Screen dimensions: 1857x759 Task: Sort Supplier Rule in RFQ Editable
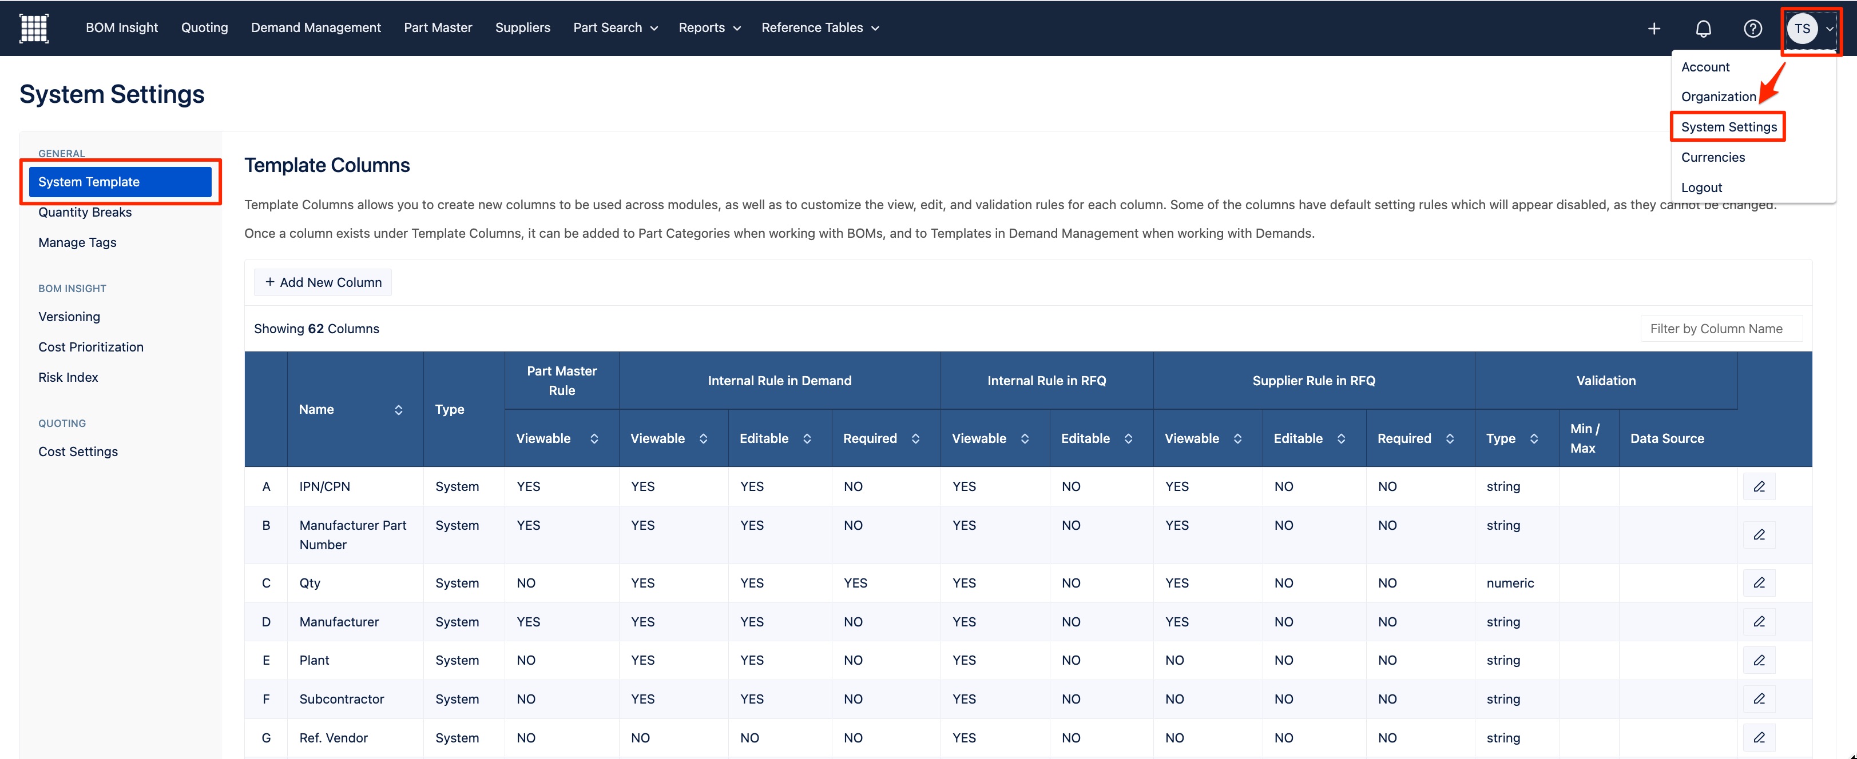click(x=1341, y=438)
